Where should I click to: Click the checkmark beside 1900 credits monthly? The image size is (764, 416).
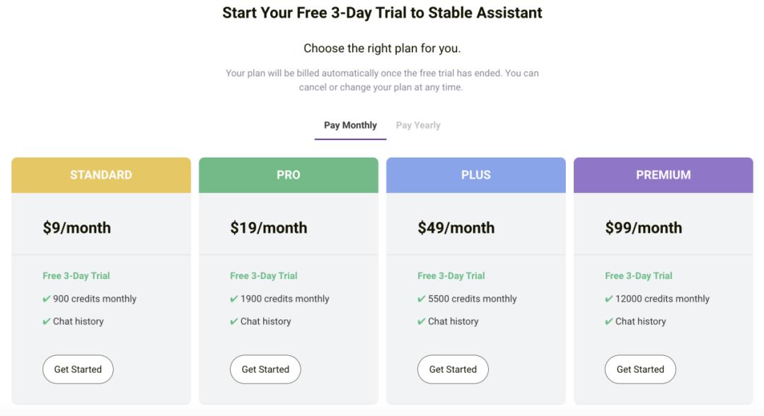[x=234, y=299]
